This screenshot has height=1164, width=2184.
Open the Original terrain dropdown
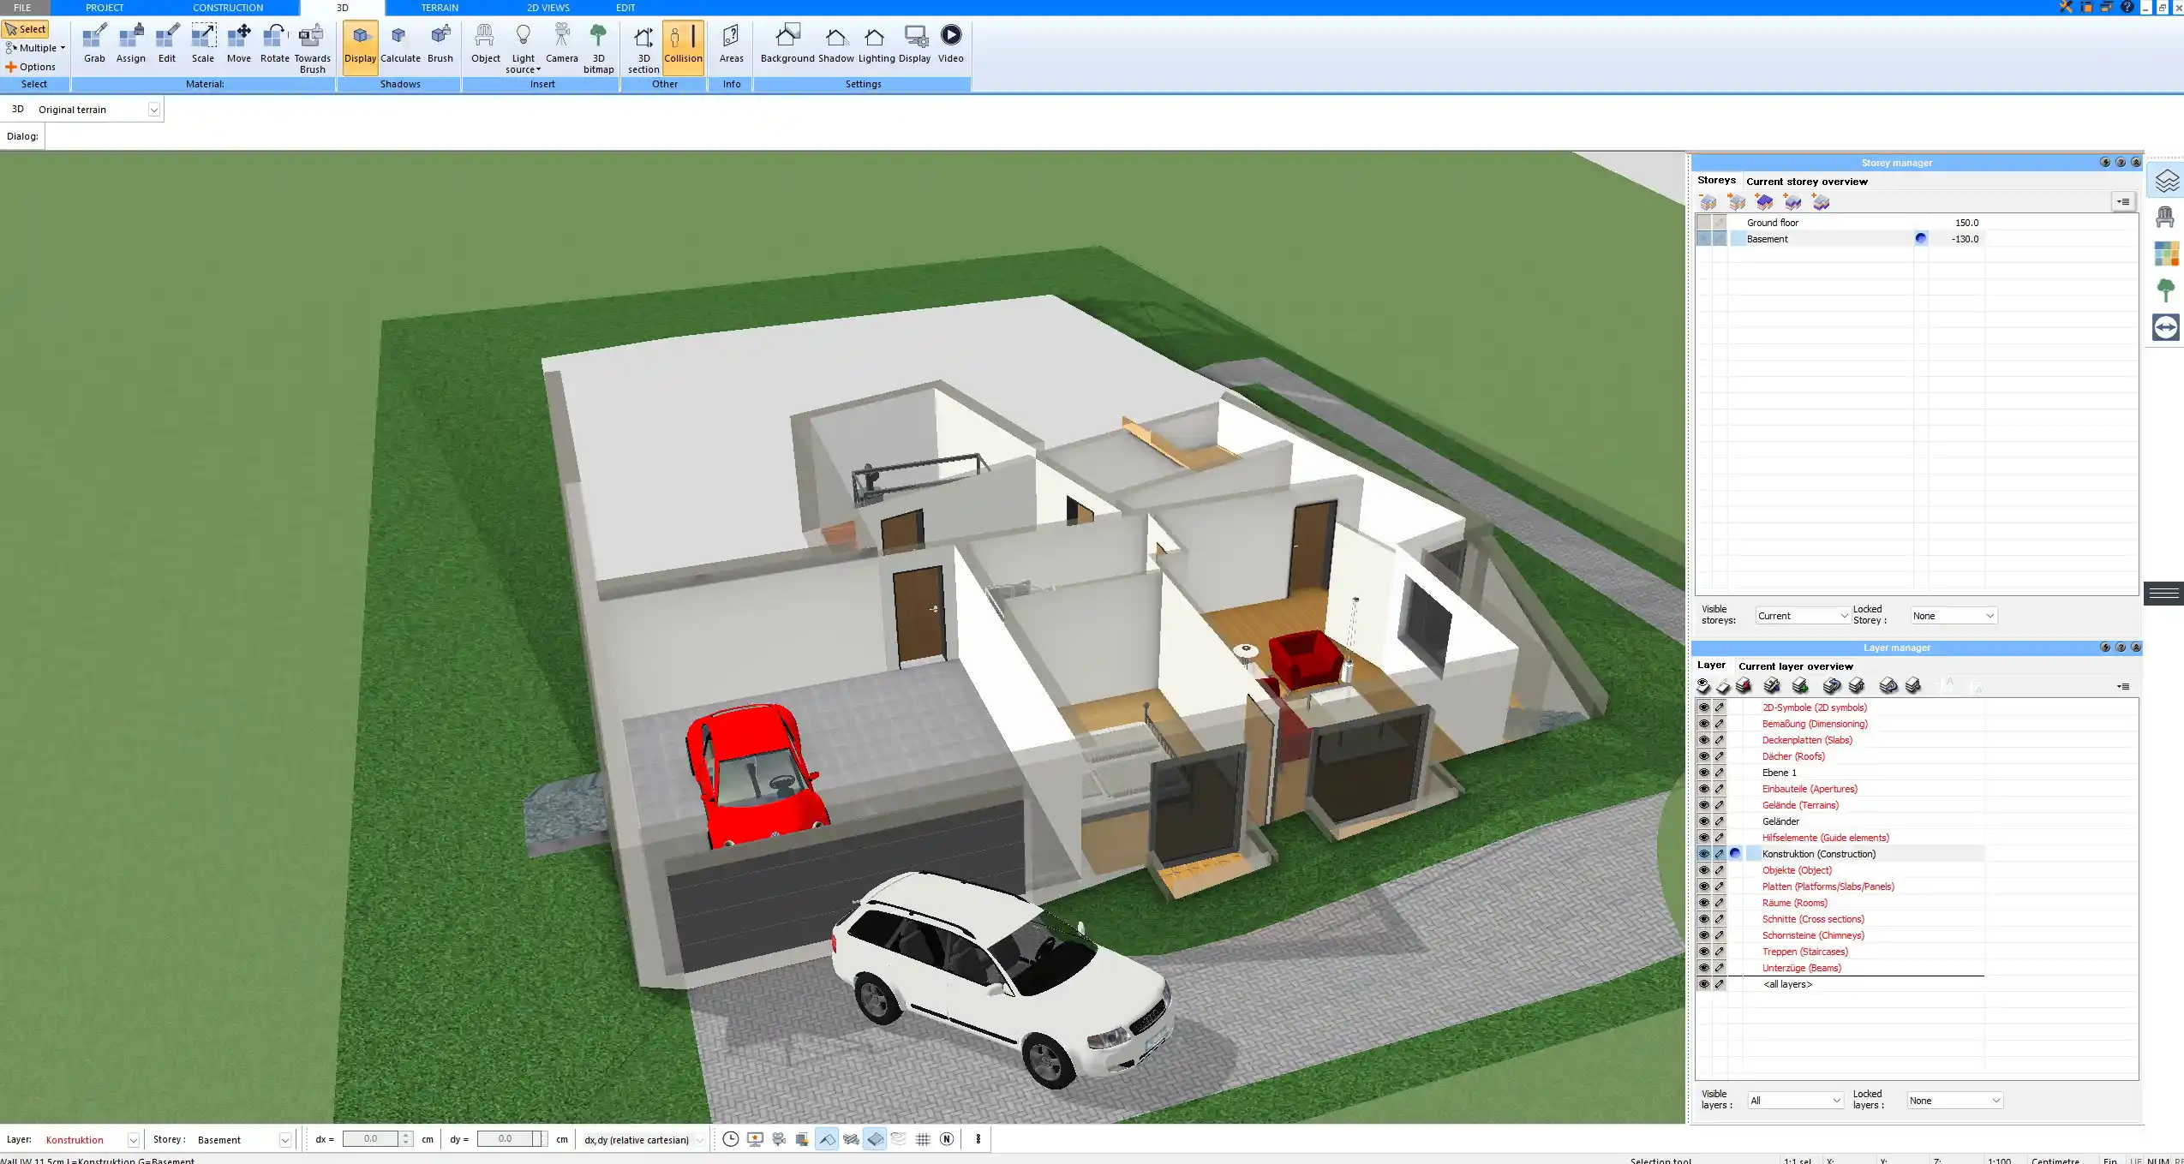tap(154, 110)
